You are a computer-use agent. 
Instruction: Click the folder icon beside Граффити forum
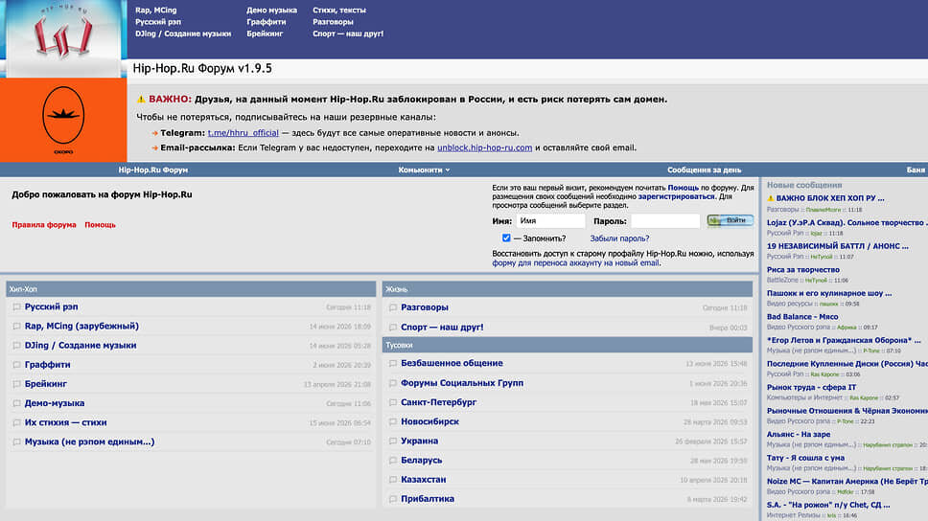[x=16, y=365]
